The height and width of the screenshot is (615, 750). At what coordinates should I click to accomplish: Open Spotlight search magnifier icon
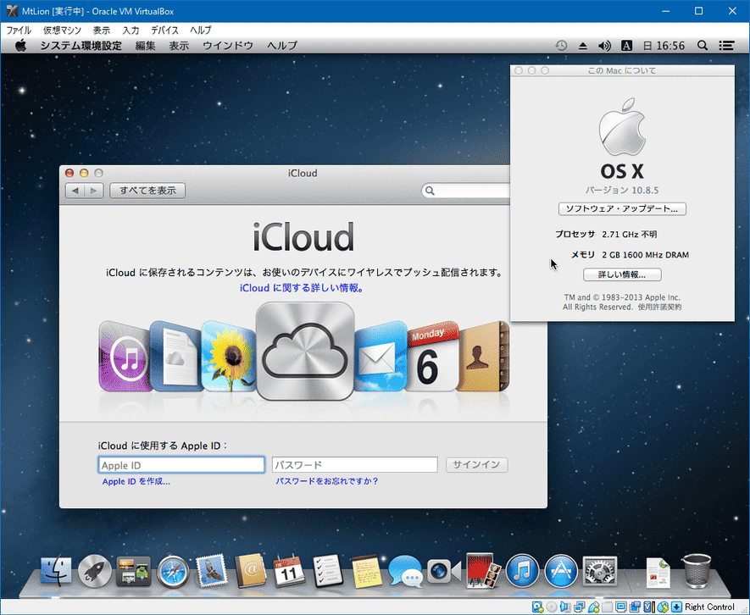pyautogui.click(x=703, y=46)
